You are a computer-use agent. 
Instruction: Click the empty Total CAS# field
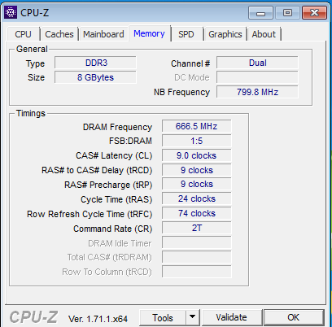click(x=197, y=257)
